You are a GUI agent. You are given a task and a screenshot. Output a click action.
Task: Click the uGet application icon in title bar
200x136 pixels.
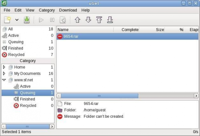[x=4, y=3]
